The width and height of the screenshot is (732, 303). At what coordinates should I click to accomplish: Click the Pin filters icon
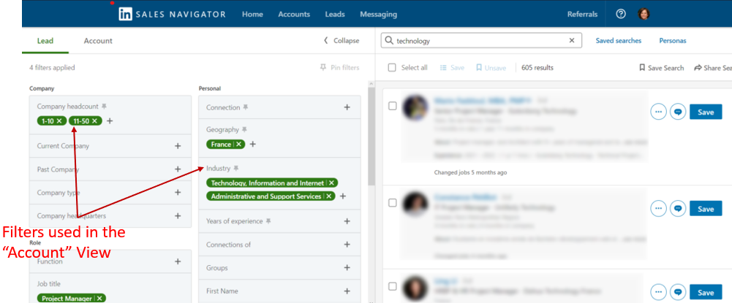coord(323,68)
